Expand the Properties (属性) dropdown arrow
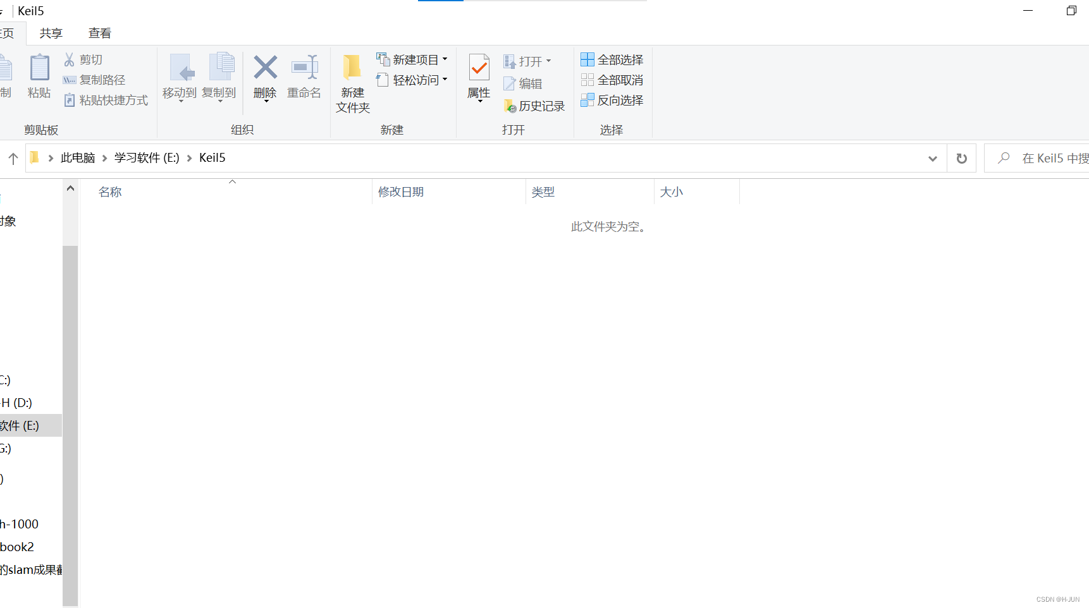This screenshot has width=1089, height=608. click(x=480, y=101)
